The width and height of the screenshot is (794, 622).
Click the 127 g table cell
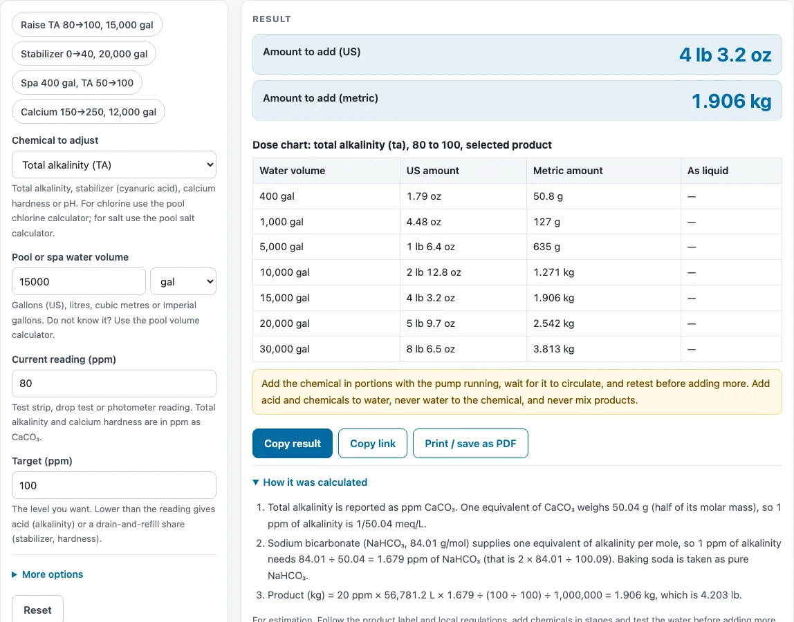click(604, 222)
